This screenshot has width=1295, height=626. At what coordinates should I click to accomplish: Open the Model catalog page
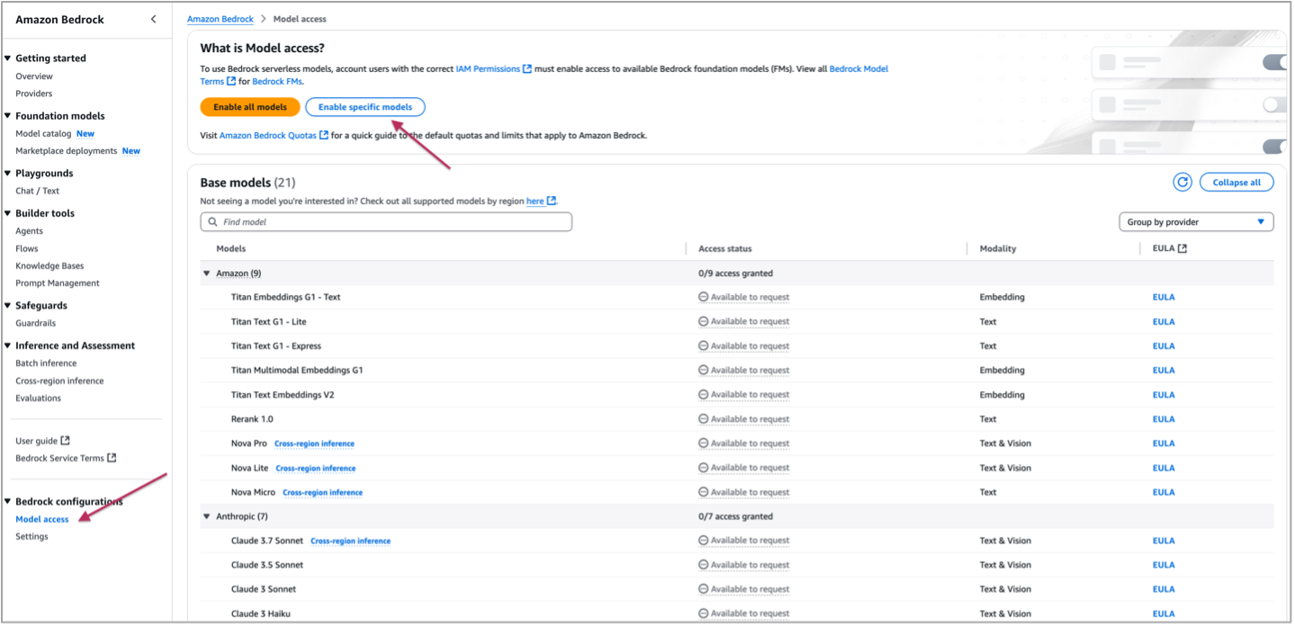tap(43, 134)
